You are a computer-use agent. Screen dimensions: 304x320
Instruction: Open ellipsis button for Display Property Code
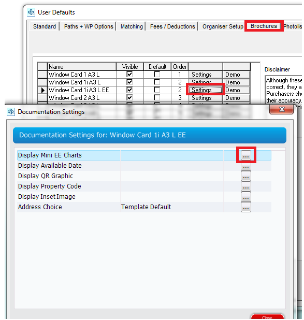(246, 186)
